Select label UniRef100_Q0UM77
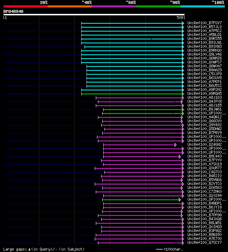This screenshot has width=228, height=252. (x=204, y=168)
